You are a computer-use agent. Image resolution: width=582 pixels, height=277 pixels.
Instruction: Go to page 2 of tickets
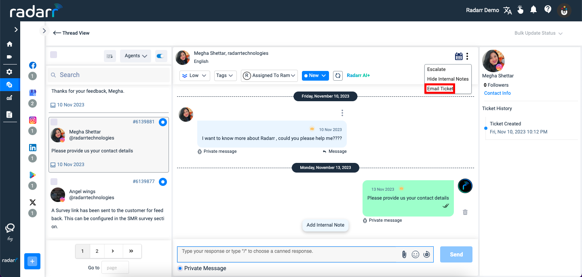pyautogui.click(x=97, y=251)
